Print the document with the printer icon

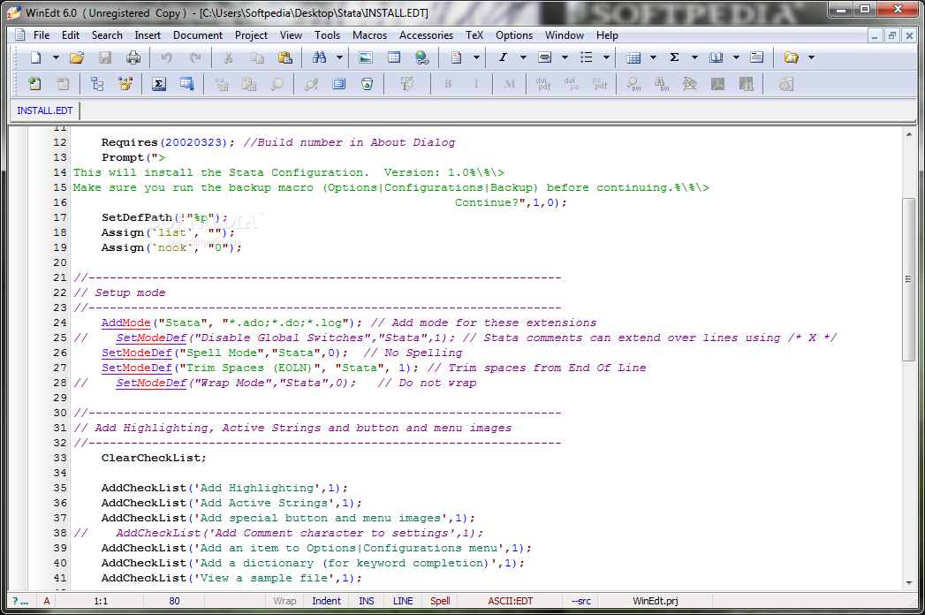[x=133, y=57]
